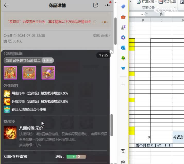Open the red toolbox icon in sidebar

pos(123,17)
